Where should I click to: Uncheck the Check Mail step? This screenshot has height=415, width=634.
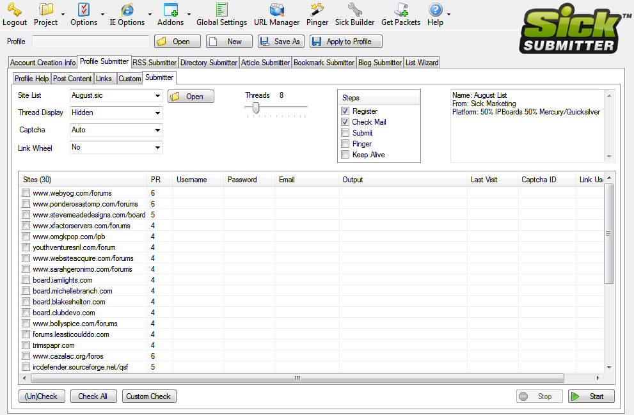(345, 122)
